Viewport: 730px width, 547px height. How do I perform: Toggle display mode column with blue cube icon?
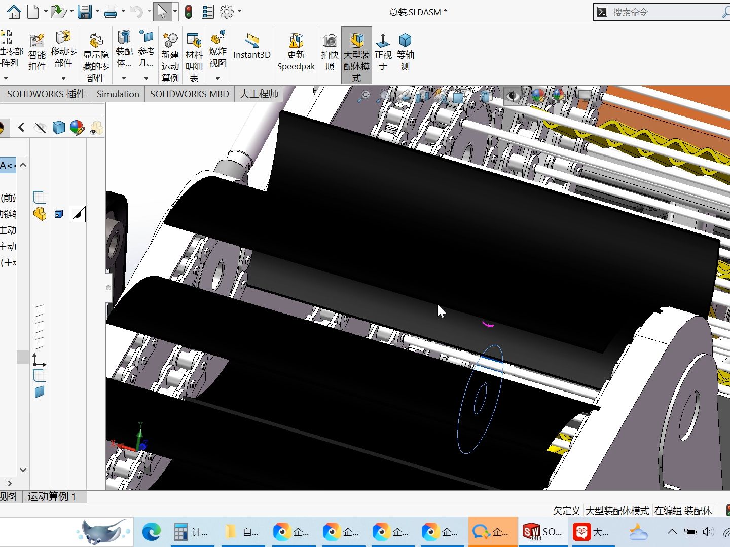click(59, 128)
